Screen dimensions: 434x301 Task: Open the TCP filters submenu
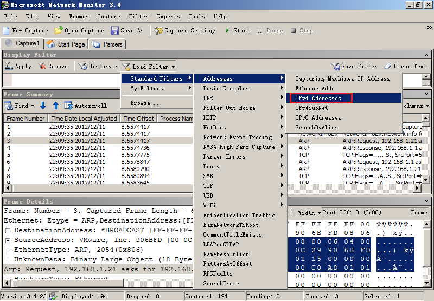(x=240, y=186)
